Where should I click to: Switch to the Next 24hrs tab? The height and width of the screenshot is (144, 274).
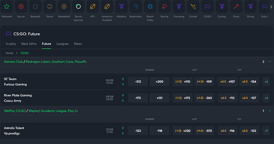click(x=29, y=44)
